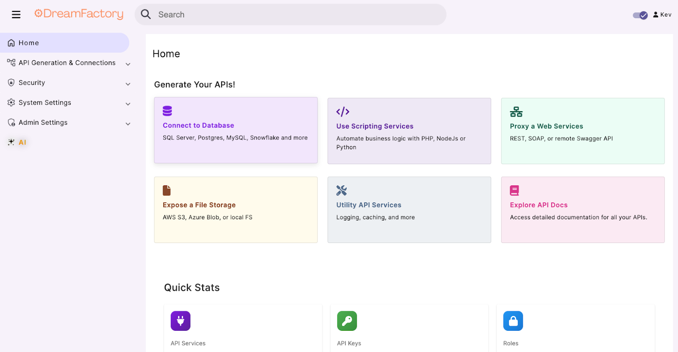678x352 pixels.
Task: Click the database icon on Connect to Database
Action: 167,111
